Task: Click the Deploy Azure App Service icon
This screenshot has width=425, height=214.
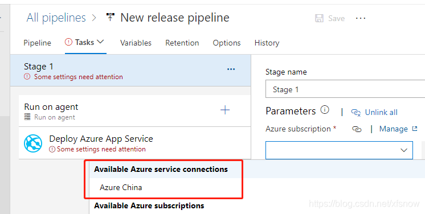Action: coord(33,143)
